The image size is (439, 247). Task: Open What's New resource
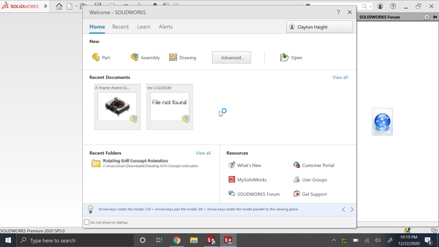[245, 165]
